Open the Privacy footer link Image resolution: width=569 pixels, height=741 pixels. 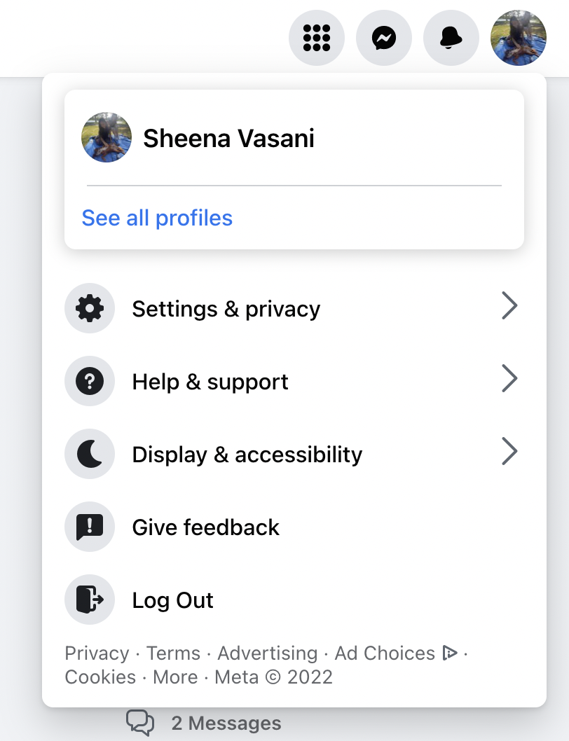(97, 653)
